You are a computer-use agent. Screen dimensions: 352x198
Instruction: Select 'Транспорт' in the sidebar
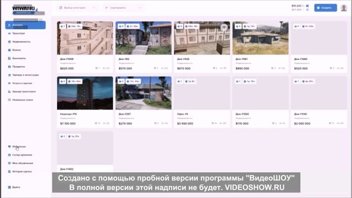[x=19, y=34]
